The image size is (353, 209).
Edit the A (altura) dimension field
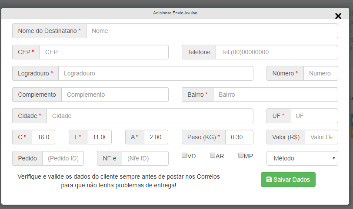pos(156,137)
